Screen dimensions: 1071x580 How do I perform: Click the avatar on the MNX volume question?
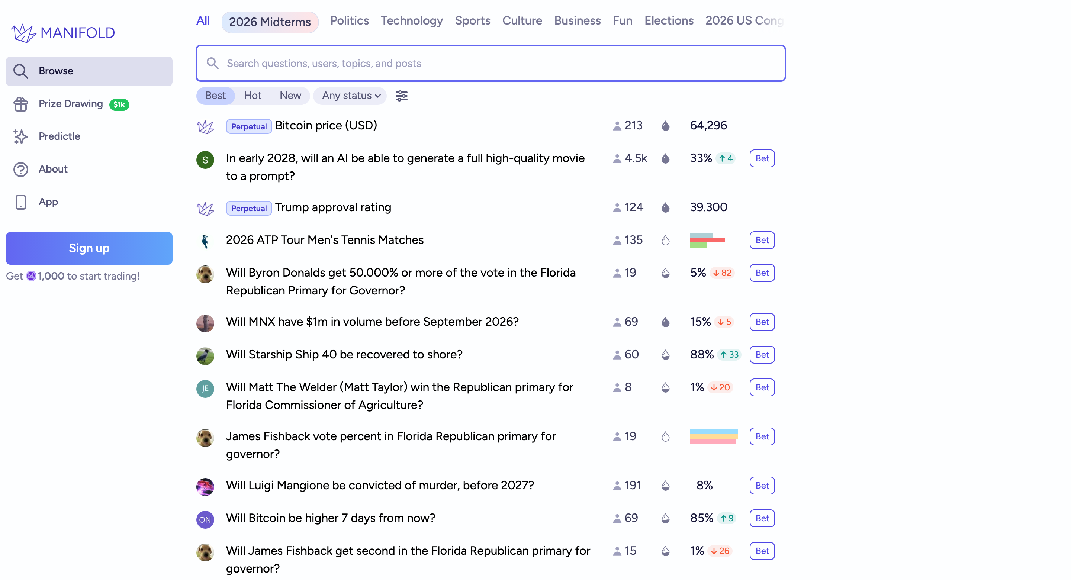tap(205, 323)
